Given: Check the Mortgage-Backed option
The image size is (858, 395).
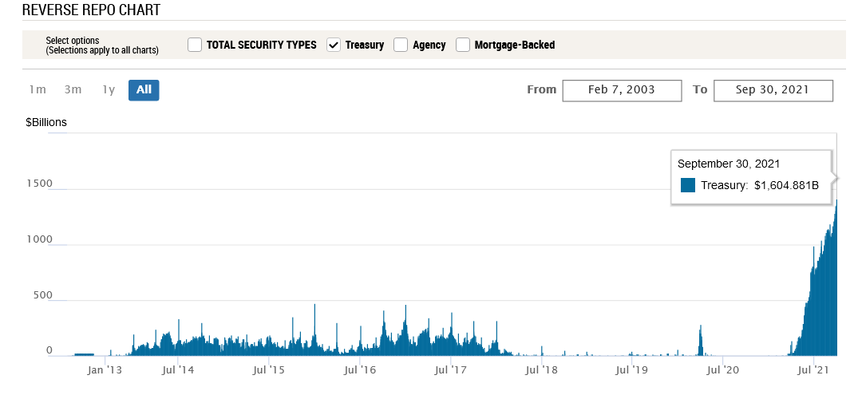Looking at the screenshot, I should click(x=463, y=45).
